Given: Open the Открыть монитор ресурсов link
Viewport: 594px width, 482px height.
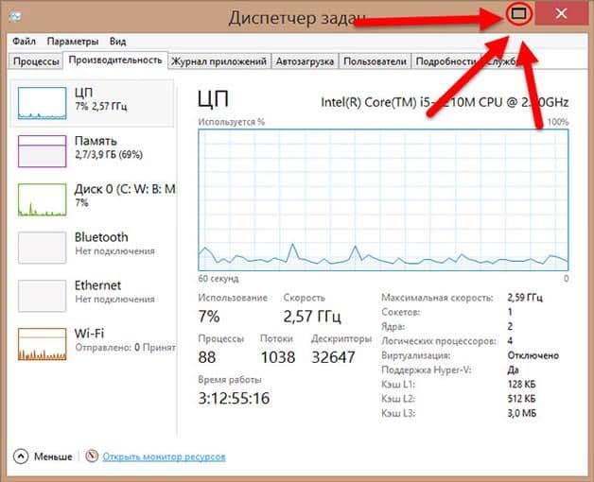Looking at the screenshot, I should tap(164, 456).
